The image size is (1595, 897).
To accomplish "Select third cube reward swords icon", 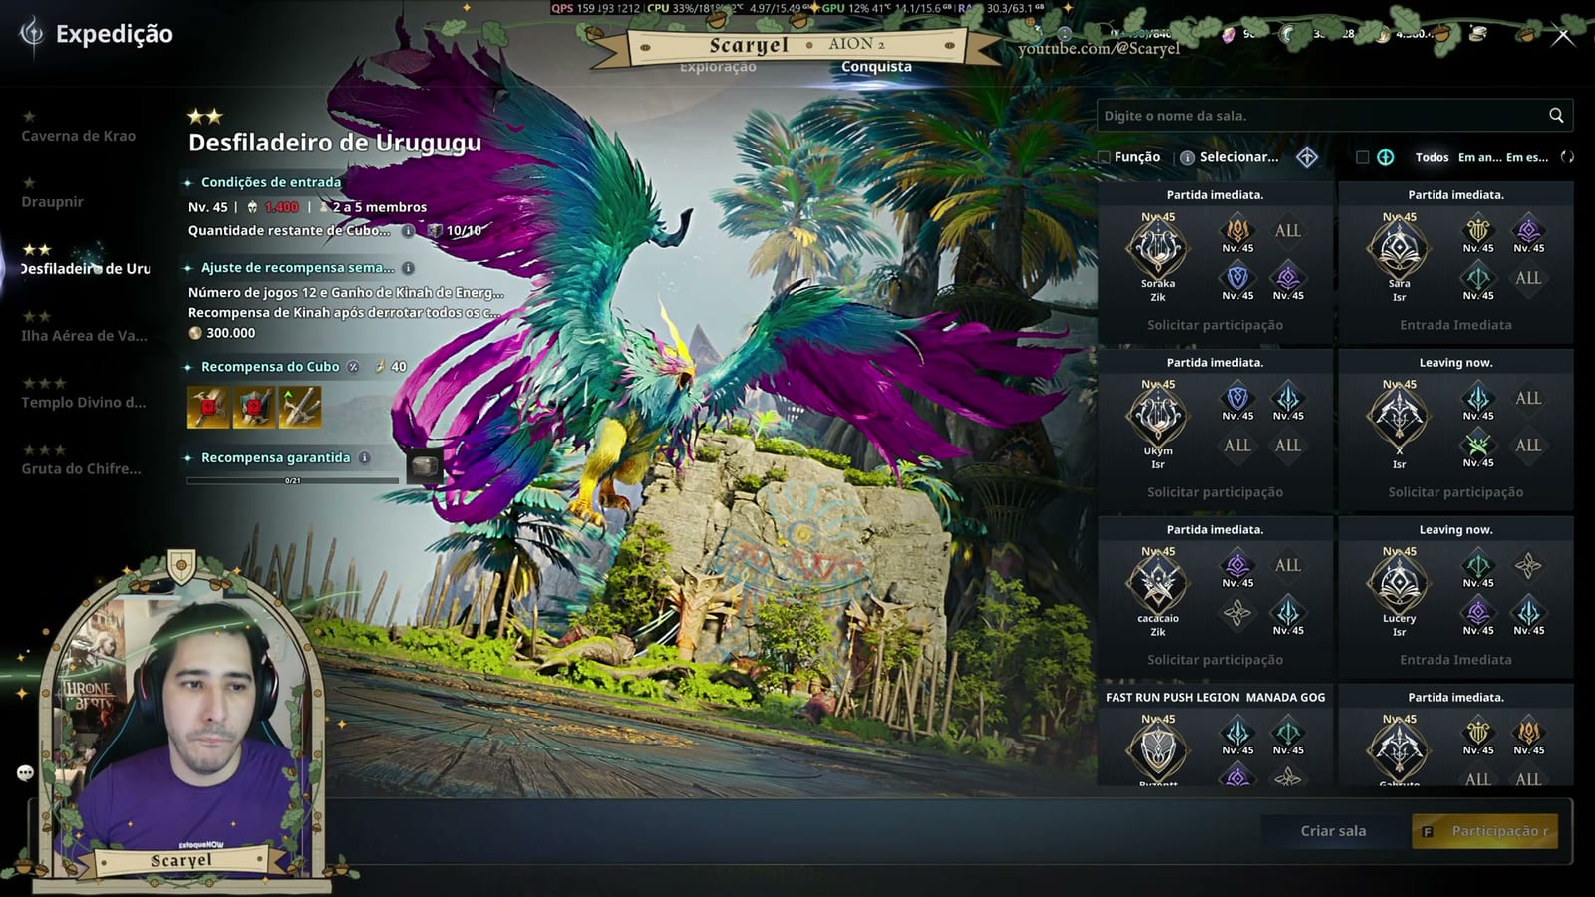I will [299, 407].
